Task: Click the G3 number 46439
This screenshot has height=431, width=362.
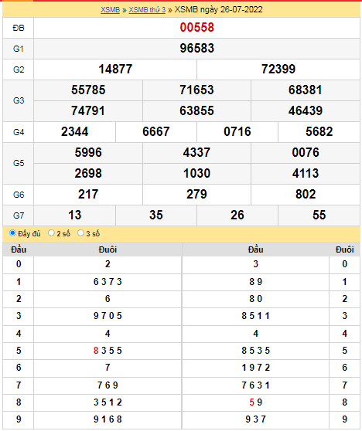Action: click(x=306, y=111)
